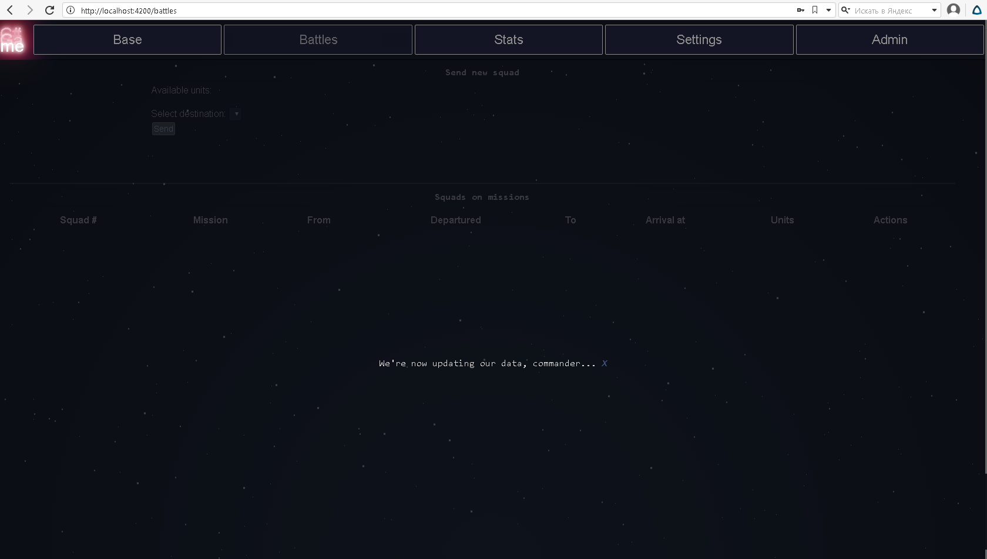Switch to the Stats tab
Image resolution: width=987 pixels, height=559 pixels.
(509, 39)
